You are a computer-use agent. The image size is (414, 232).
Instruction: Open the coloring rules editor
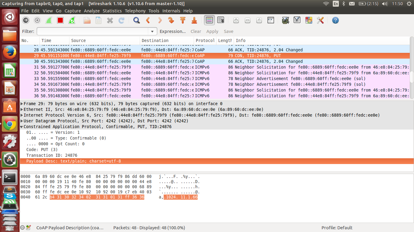point(309,20)
